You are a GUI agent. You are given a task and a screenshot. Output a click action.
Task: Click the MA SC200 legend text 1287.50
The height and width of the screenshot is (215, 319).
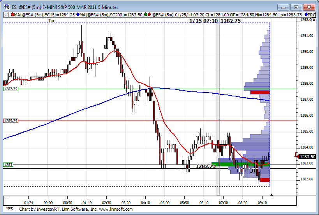pyautogui.click(x=111, y=15)
